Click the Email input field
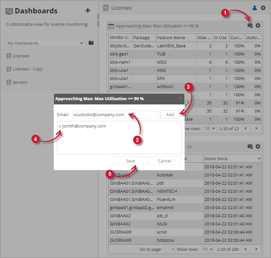 coord(116,114)
